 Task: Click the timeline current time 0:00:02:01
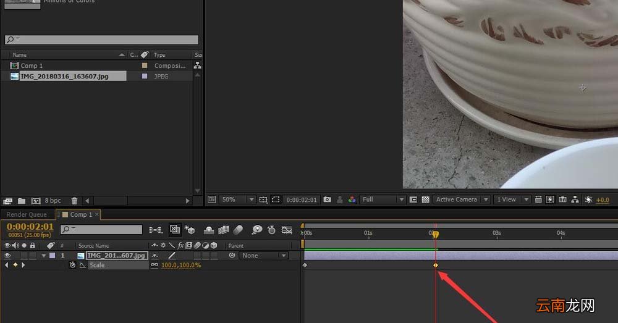(30, 227)
